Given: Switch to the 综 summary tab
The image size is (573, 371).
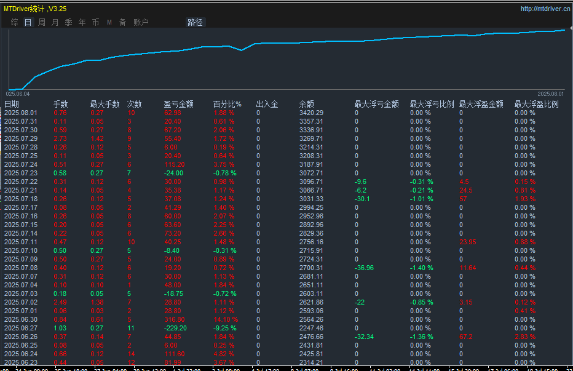Looking at the screenshot, I should click(x=14, y=22).
